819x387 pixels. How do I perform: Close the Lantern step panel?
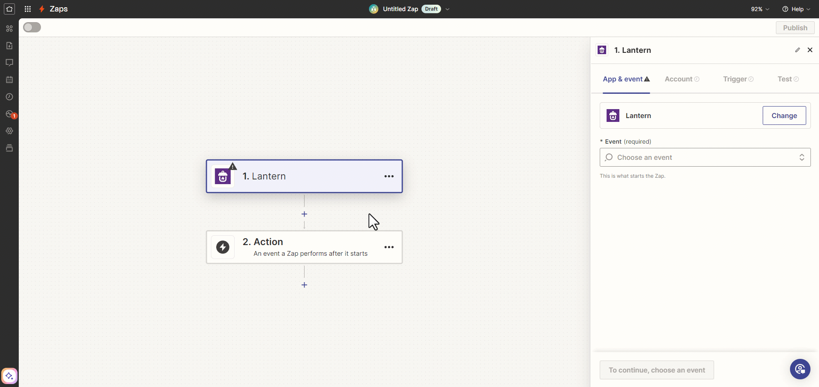tap(810, 50)
